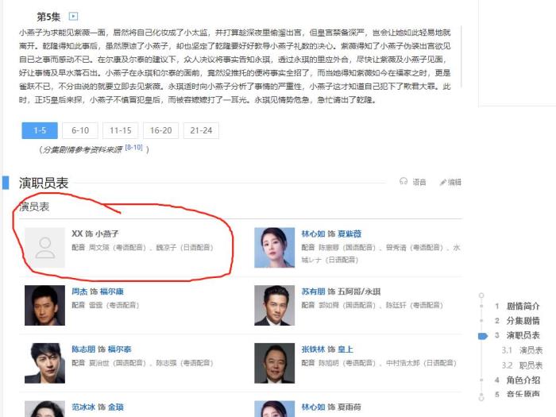The height and width of the screenshot is (417, 556).
Task: Jump to 职员表 subsection in sidebar
Action: (531, 365)
